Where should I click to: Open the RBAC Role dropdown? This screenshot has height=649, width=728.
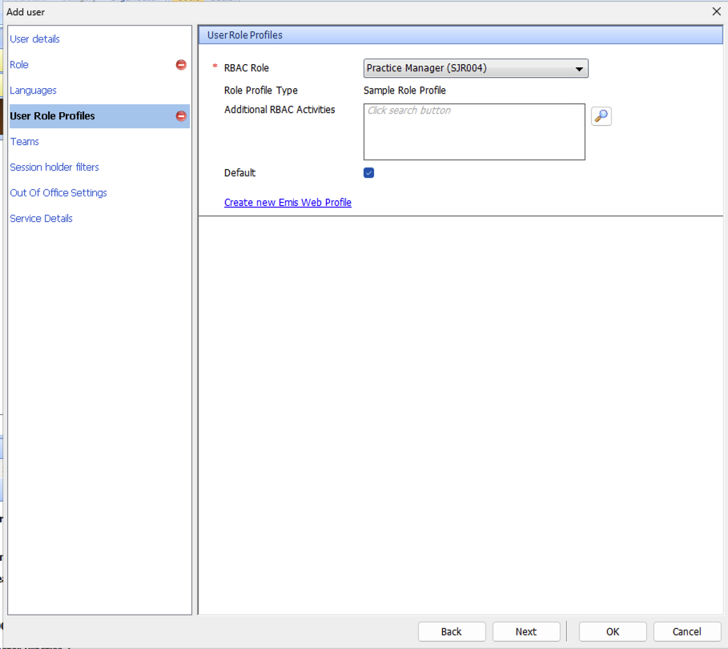(x=476, y=69)
